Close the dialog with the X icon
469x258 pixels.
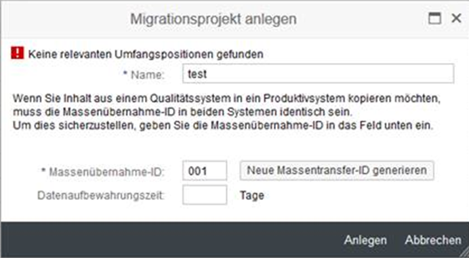point(456,18)
